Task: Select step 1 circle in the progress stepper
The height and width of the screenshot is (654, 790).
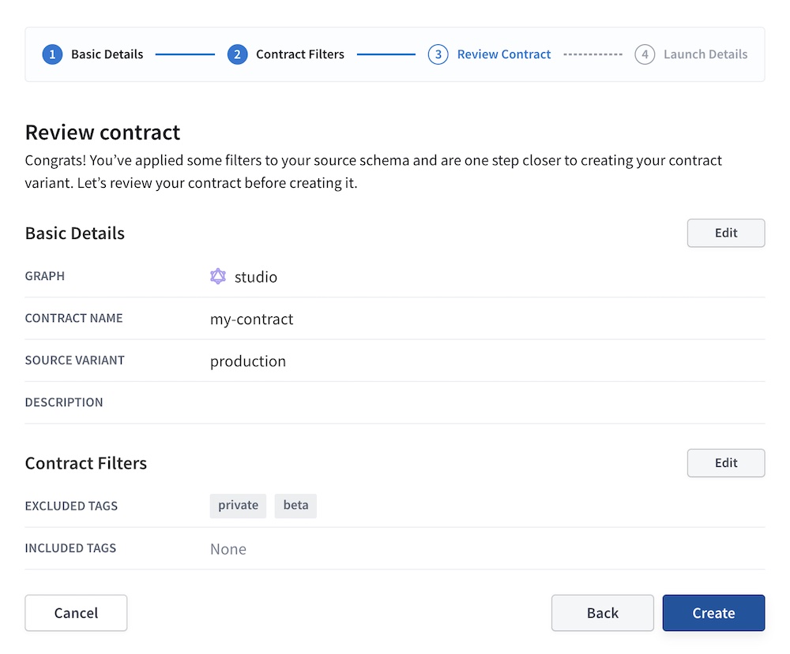Action: click(x=51, y=54)
